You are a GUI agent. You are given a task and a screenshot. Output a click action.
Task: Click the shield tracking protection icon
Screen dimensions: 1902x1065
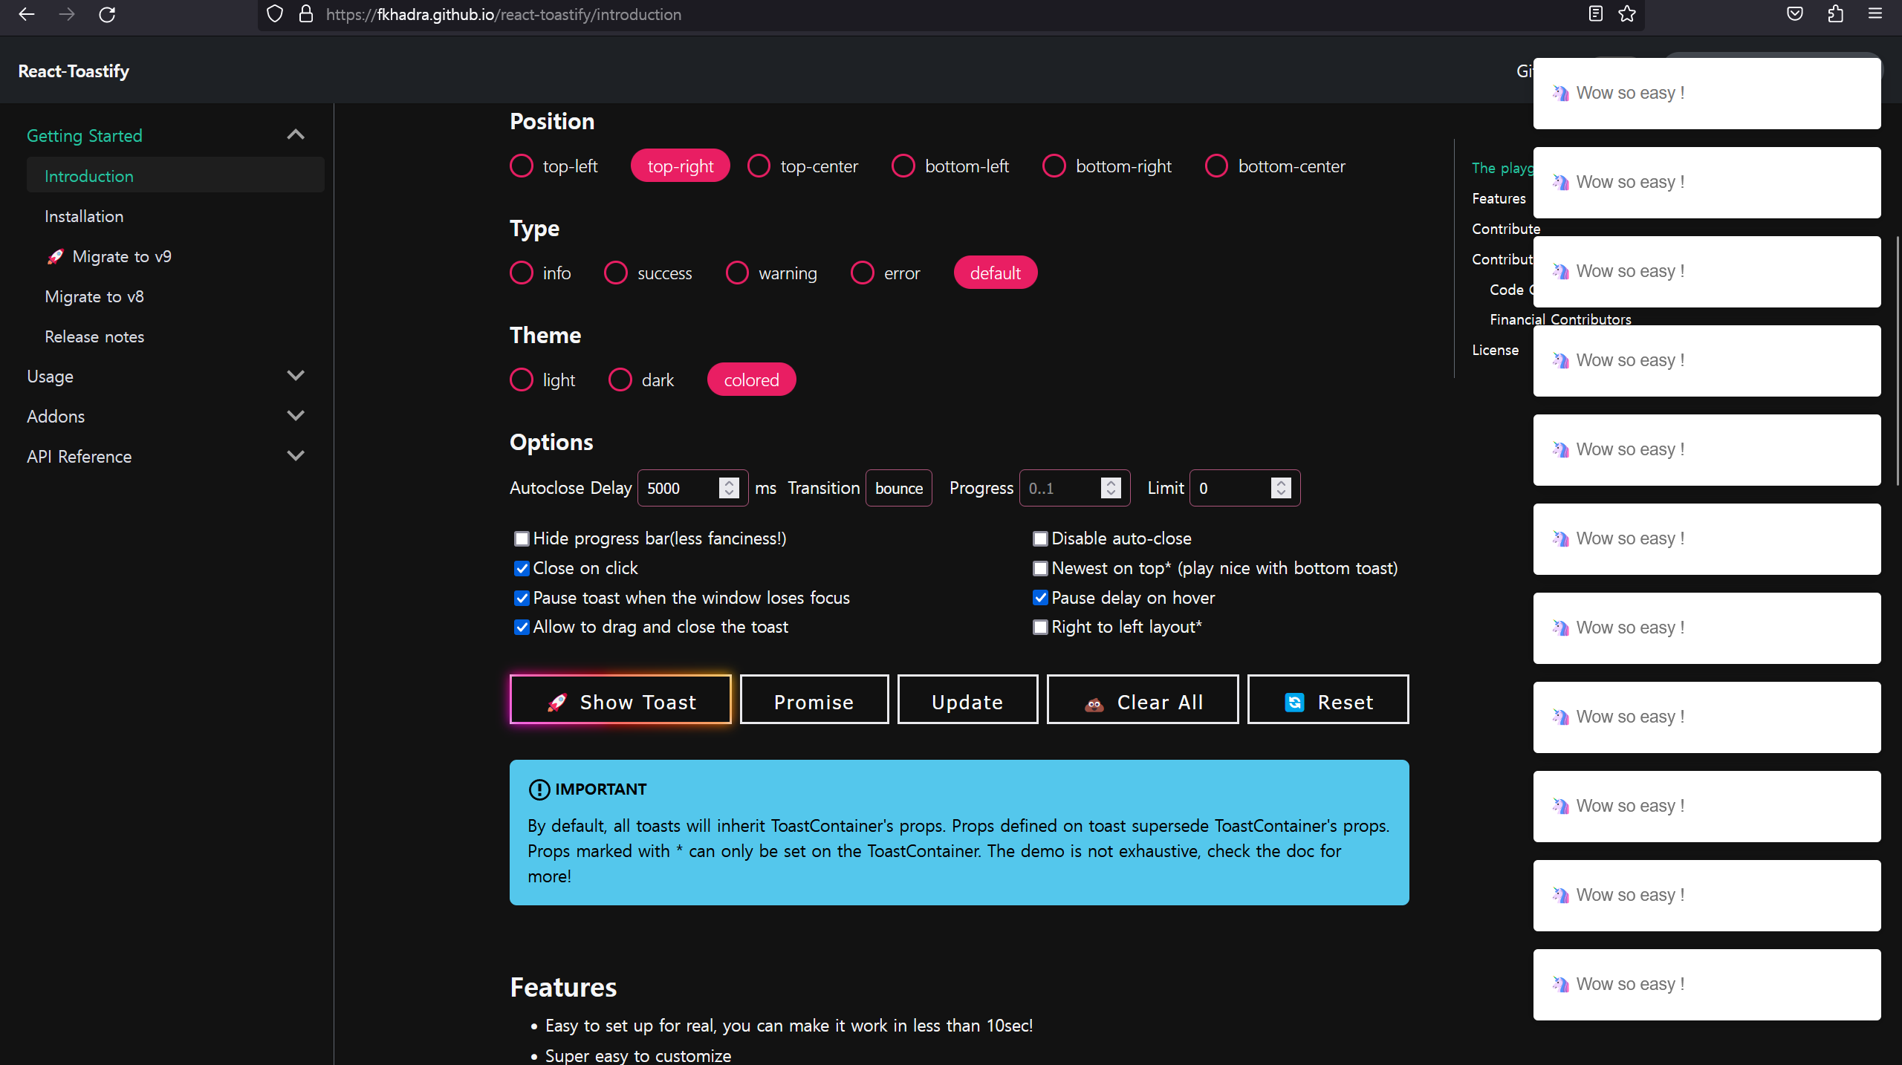pyautogui.click(x=275, y=14)
